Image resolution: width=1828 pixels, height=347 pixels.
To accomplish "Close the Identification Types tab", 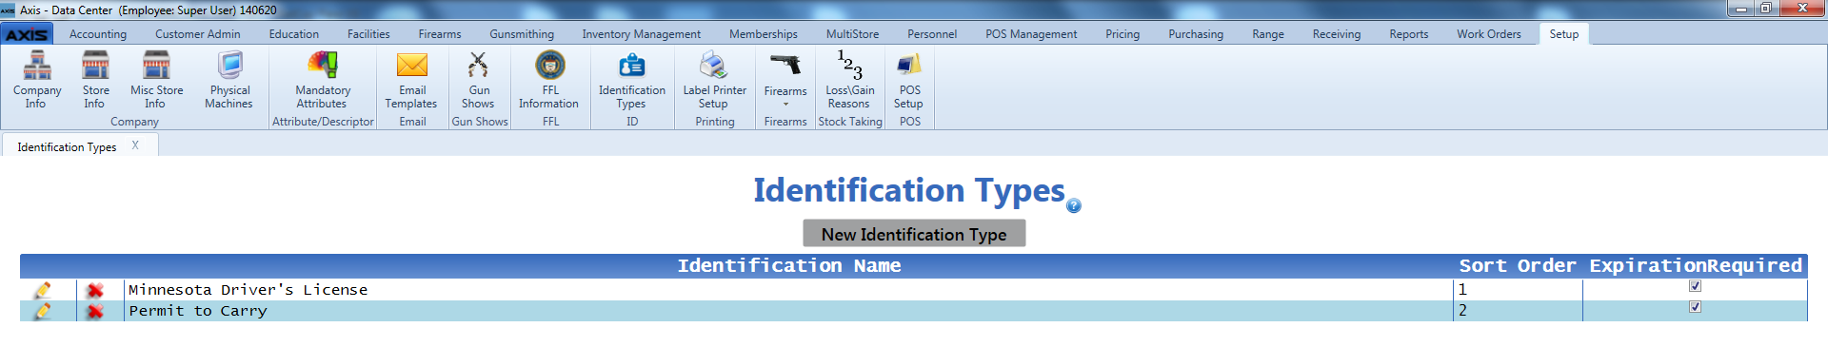I will point(135,145).
